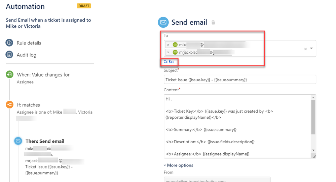336x182 pixels.
Task: Open the Audit log
Action: [x=27, y=55]
